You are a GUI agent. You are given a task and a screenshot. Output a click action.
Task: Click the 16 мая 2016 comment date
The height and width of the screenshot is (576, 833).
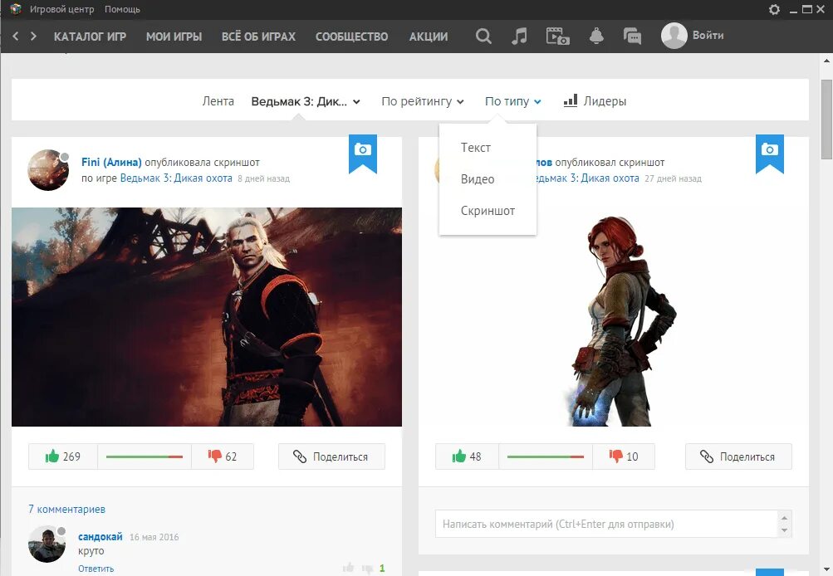tap(154, 537)
